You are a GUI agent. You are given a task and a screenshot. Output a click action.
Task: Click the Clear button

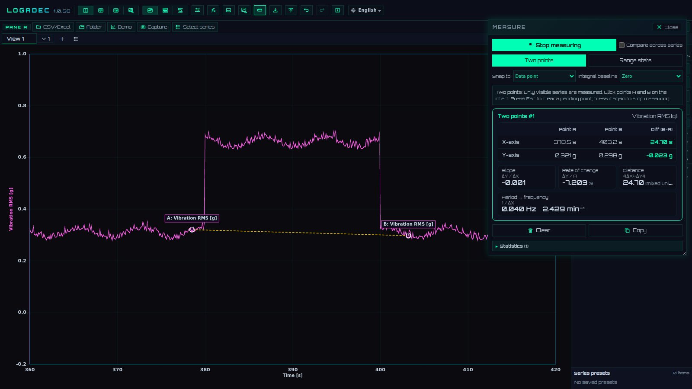pos(539,230)
